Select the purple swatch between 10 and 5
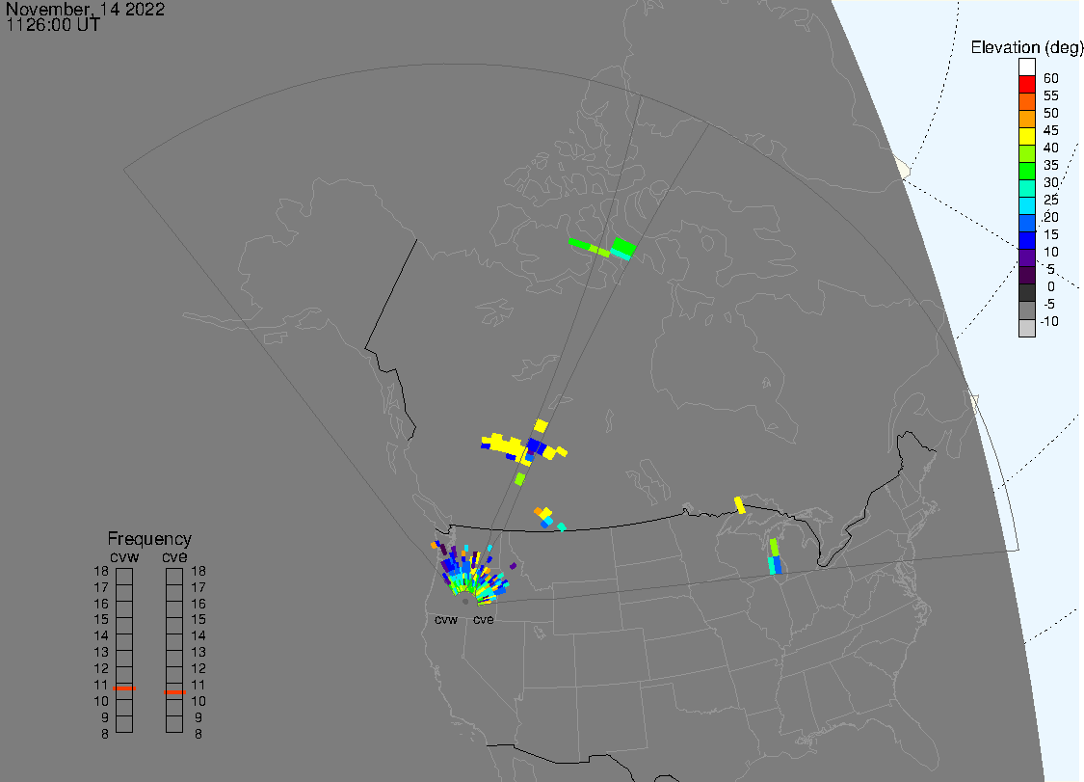The width and height of the screenshot is (1084, 782). [x=1026, y=257]
